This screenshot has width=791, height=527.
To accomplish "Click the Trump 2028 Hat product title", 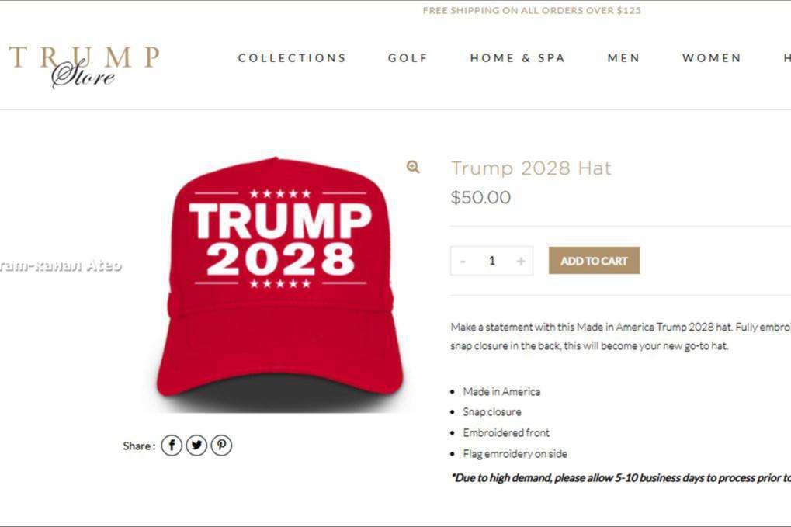I will pos(531,168).
